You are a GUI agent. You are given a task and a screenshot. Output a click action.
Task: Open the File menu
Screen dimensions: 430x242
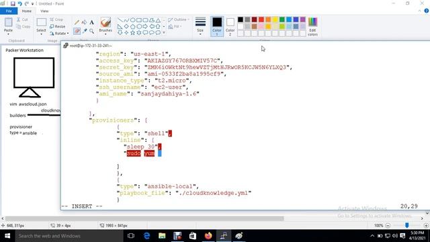tap(9, 11)
